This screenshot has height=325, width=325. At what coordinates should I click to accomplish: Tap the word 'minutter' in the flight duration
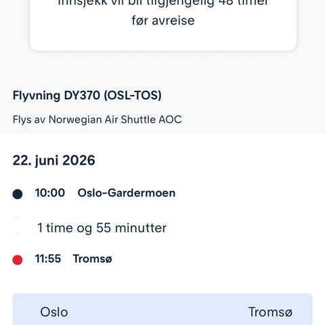pos(141,227)
